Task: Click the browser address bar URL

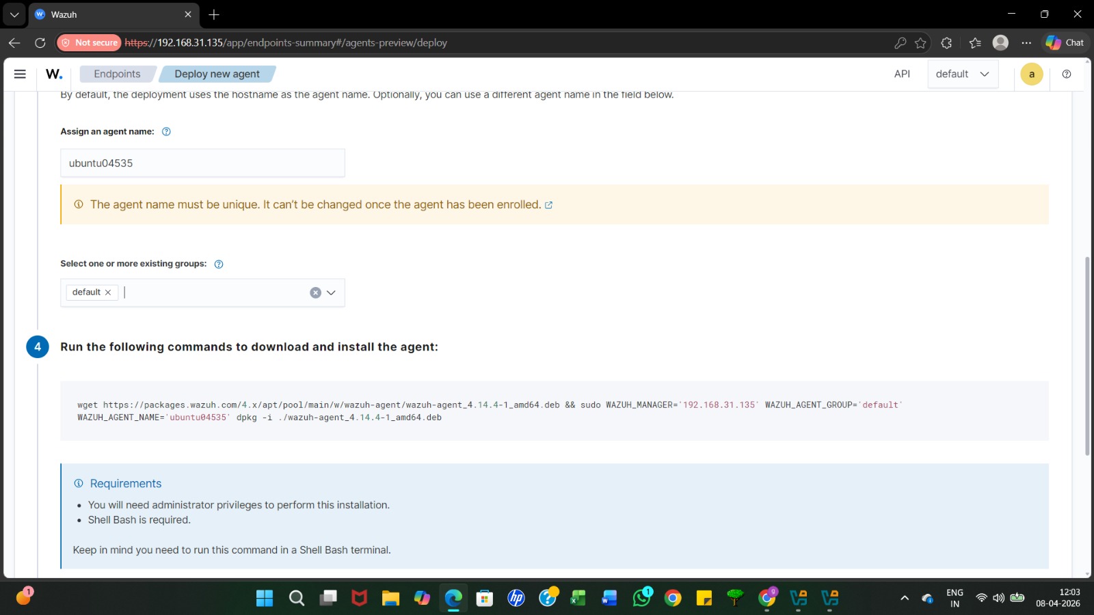Action: (x=286, y=42)
